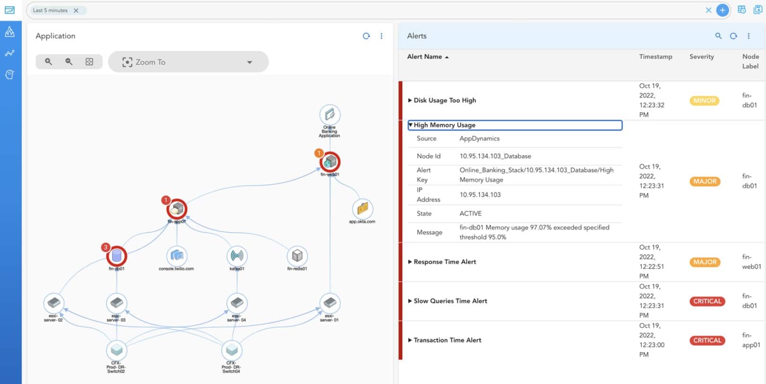Screen dimensions: 766x384
Task: Expand the Slow Queries Time Alert row
Action: (410, 301)
